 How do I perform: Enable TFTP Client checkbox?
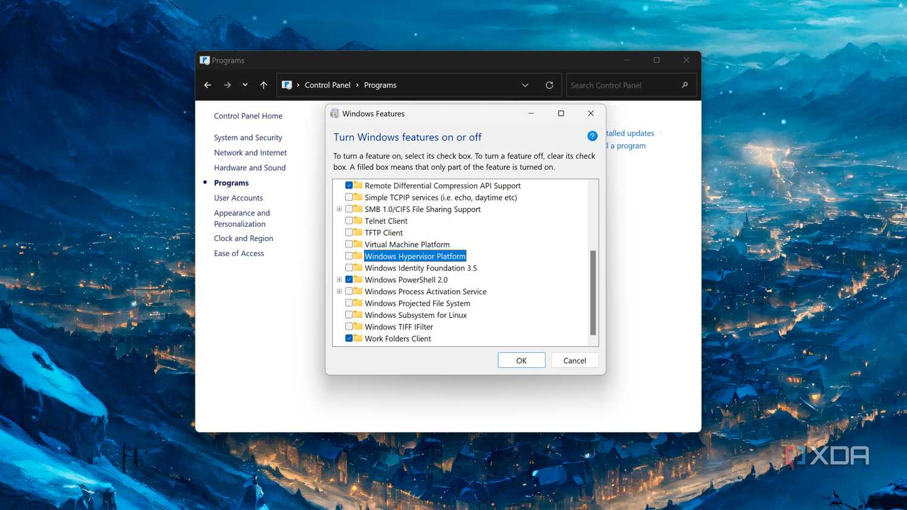[x=349, y=233]
